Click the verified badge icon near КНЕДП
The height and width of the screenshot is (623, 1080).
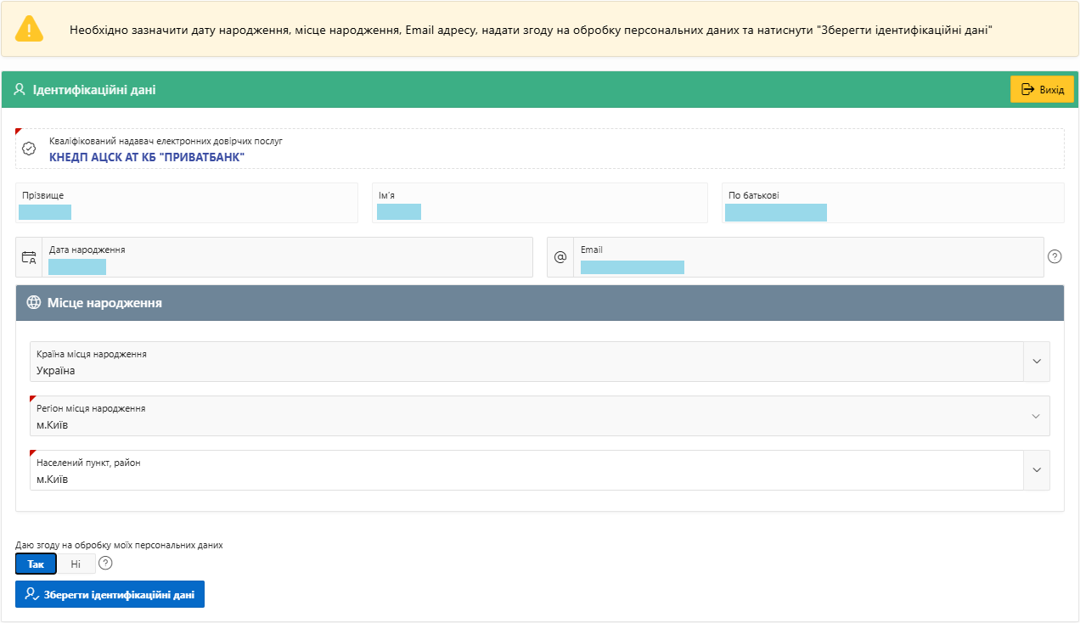[29, 149]
